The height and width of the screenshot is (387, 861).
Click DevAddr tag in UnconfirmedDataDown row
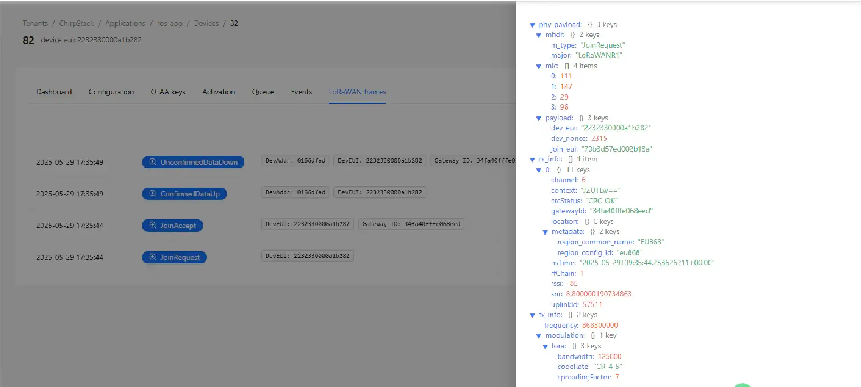click(x=295, y=160)
